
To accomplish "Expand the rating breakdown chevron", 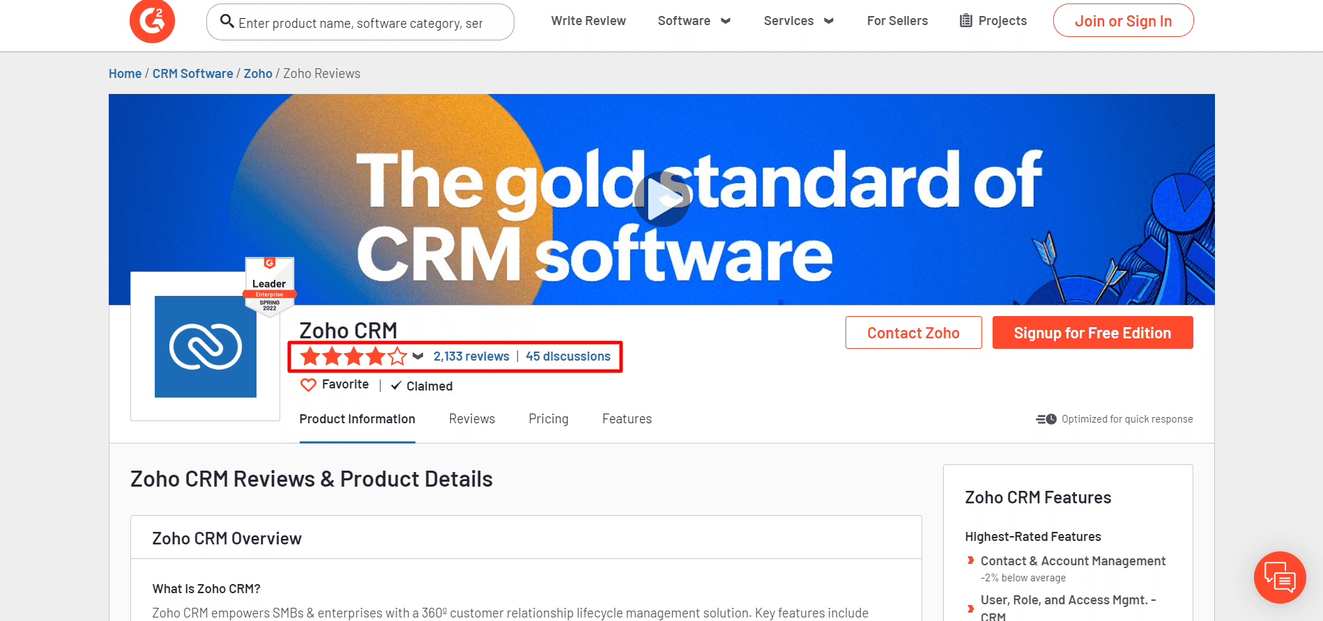I will click(x=418, y=356).
